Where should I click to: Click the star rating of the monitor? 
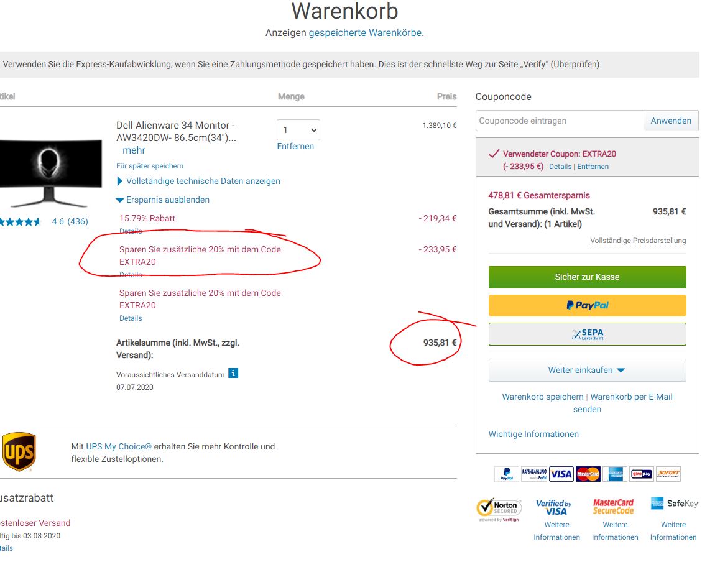[20, 222]
